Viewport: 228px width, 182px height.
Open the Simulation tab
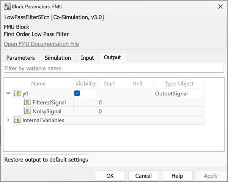58,58
